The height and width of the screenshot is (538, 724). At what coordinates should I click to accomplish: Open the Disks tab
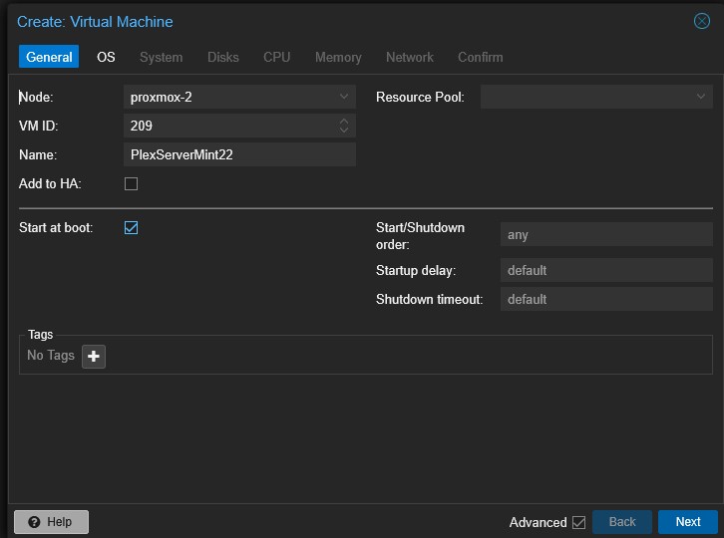pos(223,57)
